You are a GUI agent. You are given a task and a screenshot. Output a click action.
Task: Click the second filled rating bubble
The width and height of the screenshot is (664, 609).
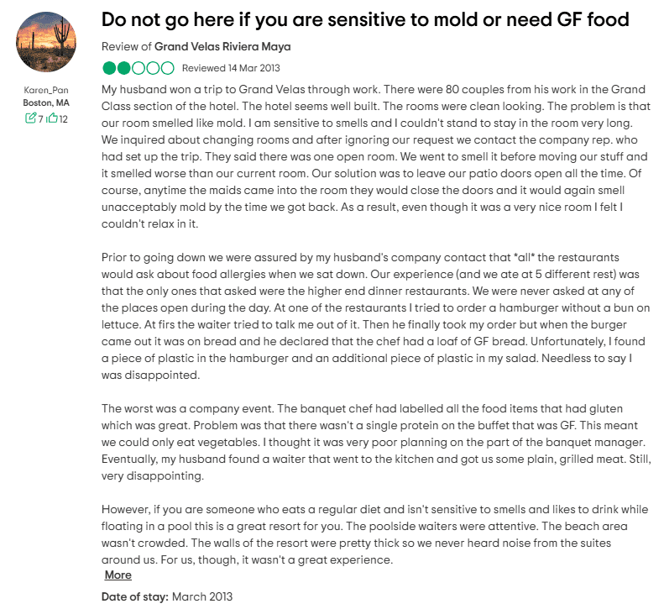pyautogui.click(x=124, y=68)
